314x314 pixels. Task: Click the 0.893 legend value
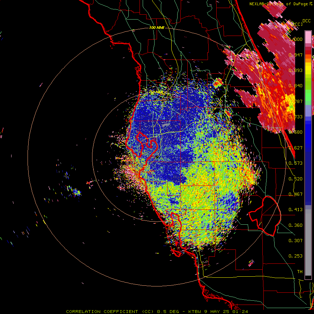pos(296,70)
